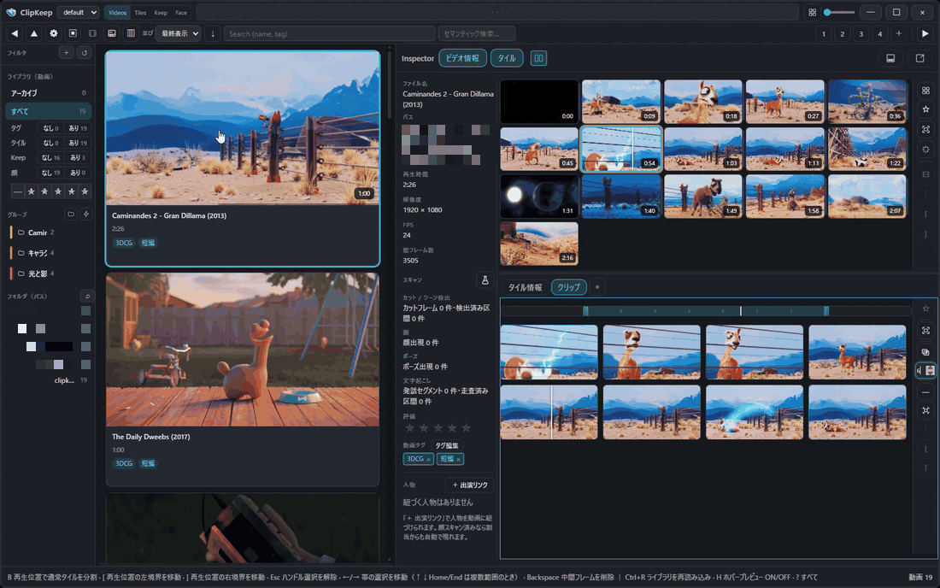
Task: Set rating to three stars in the Inspector
Action: tap(438, 428)
